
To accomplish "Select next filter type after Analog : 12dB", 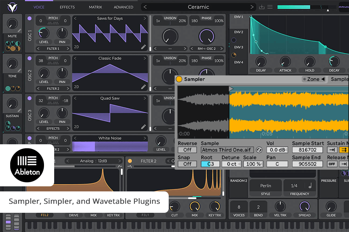I will click(x=120, y=161).
